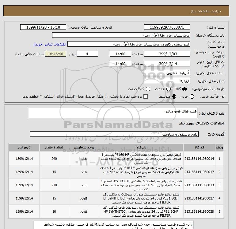The height and width of the screenshot is (229, 236).
Task: Choose the جزیی purchase process option
Action: click(x=192, y=97)
